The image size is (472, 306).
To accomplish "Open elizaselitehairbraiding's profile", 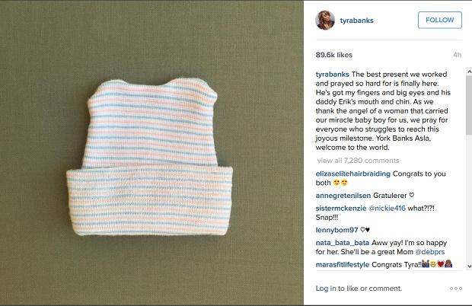I will [352, 174].
